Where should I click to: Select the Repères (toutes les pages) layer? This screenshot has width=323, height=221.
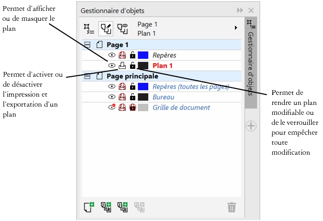pos(190,87)
